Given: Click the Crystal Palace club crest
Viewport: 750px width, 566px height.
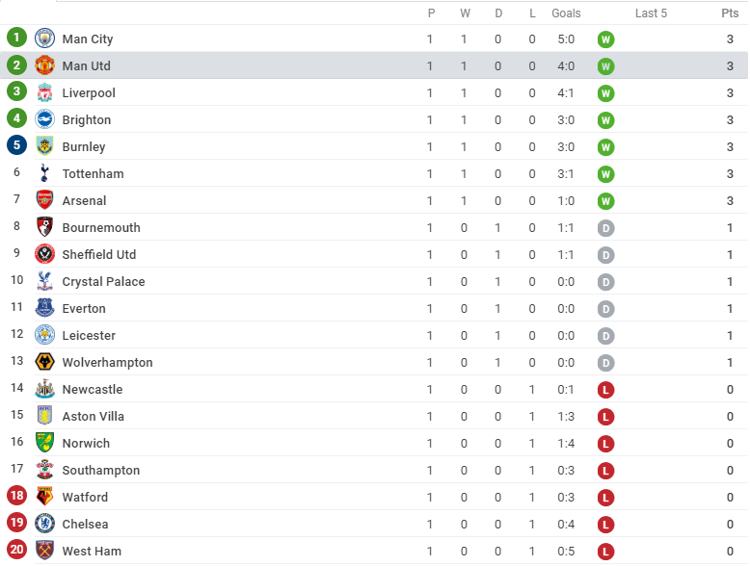Looking at the screenshot, I should tap(44, 281).
